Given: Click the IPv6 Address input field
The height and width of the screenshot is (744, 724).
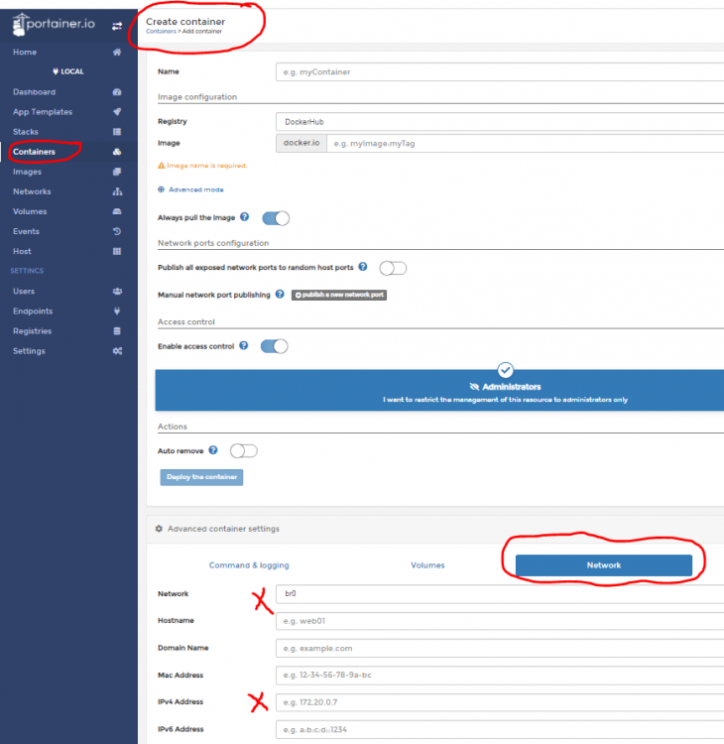Looking at the screenshot, I should 500,730.
